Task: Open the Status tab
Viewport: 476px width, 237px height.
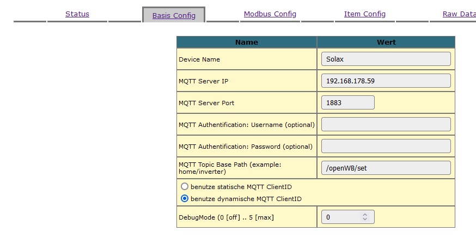Action: (x=77, y=14)
